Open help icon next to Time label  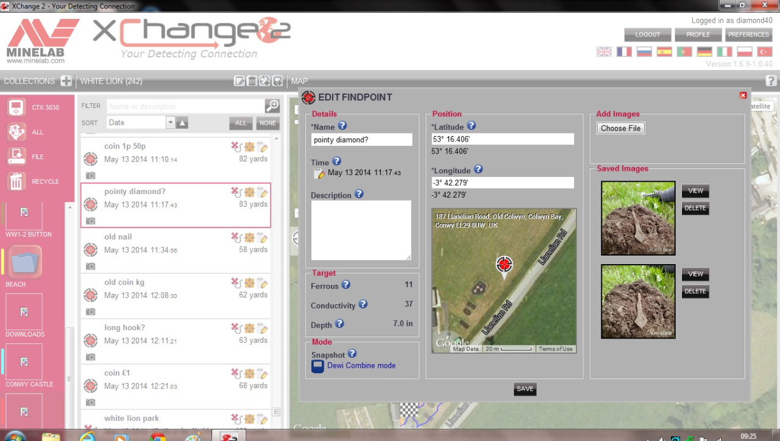pos(337,161)
